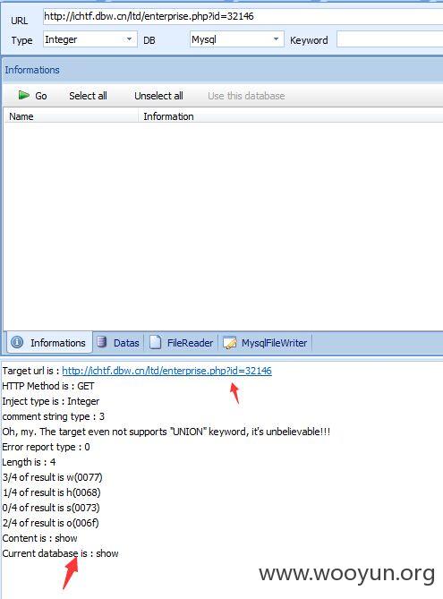This screenshot has height=599, width=443.
Task: Open the DB dropdown set to Mysql
Action: [236, 39]
